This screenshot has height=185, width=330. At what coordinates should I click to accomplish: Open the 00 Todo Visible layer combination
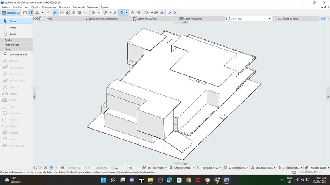click(x=156, y=168)
